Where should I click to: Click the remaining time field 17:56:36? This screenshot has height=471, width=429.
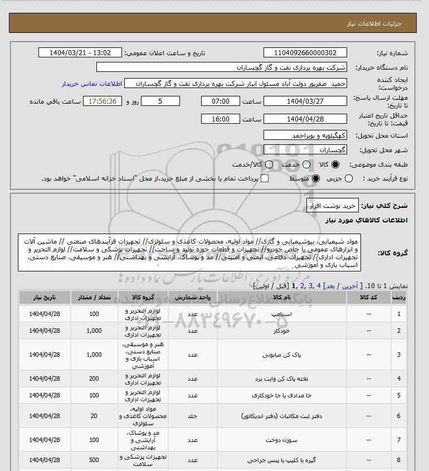click(103, 101)
